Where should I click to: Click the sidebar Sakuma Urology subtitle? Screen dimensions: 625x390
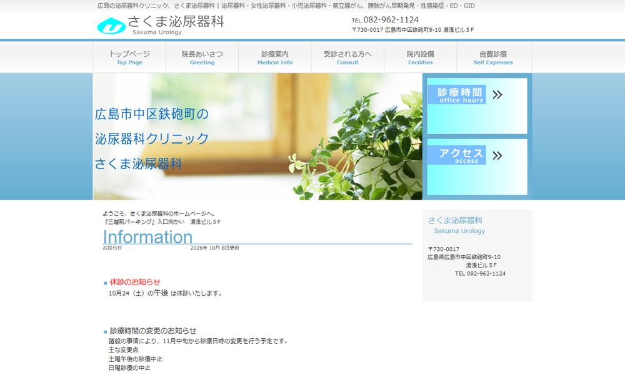pyautogui.click(x=459, y=231)
